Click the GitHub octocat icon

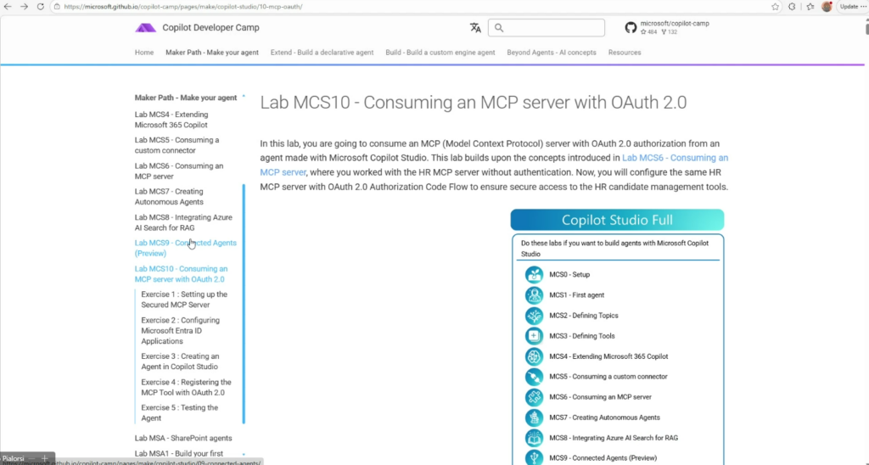click(631, 28)
